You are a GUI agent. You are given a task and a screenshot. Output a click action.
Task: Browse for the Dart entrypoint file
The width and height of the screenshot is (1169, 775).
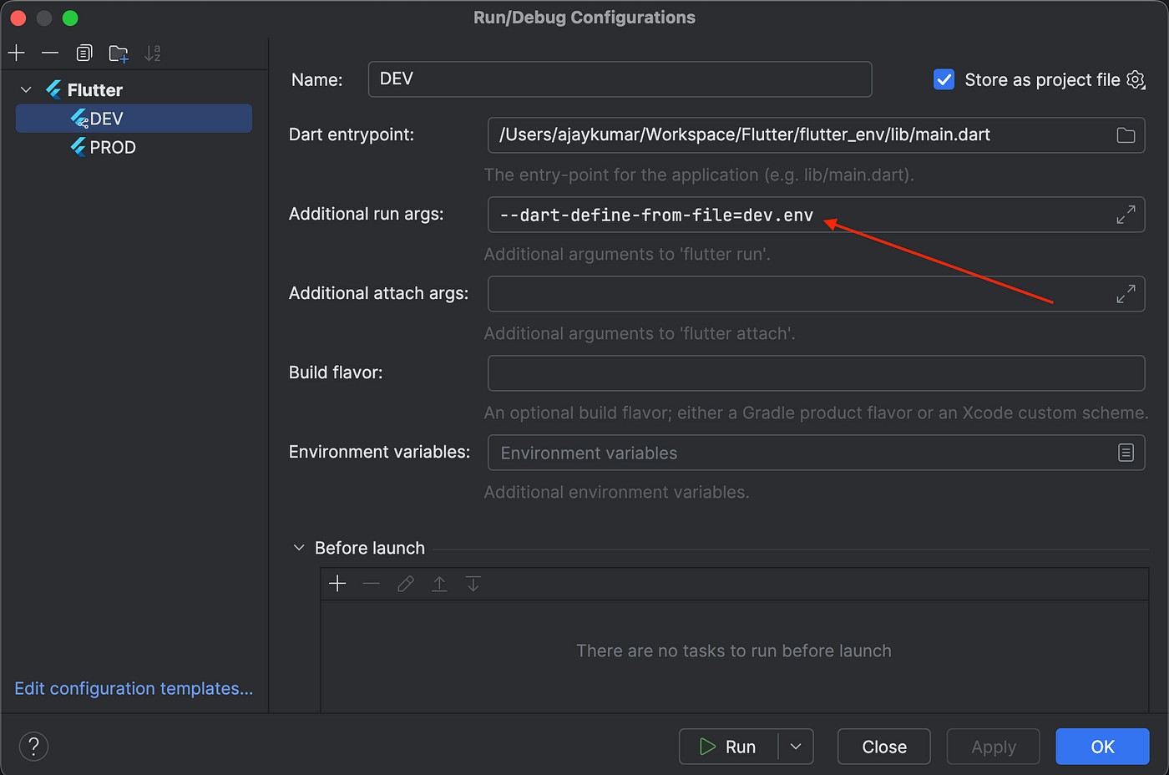point(1126,135)
